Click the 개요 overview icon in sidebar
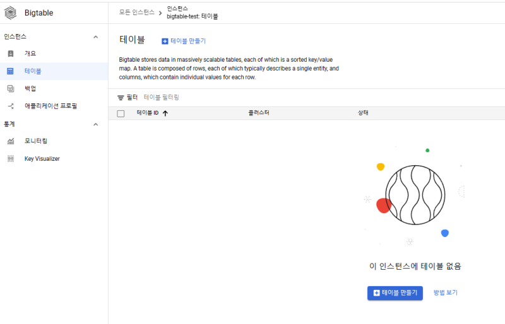This screenshot has height=324, width=505. (11, 54)
